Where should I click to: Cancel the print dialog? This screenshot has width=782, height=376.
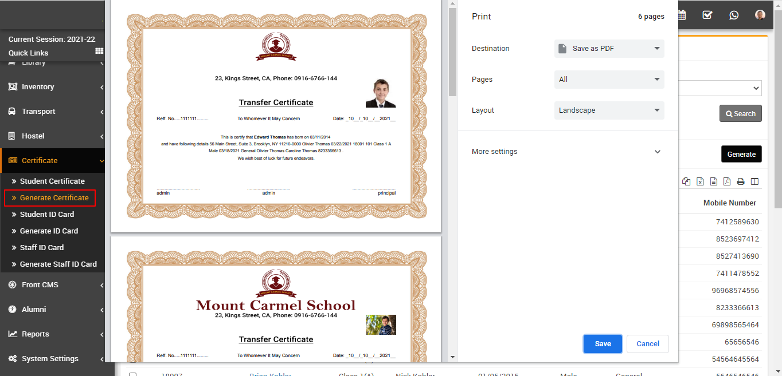click(647, 344)
